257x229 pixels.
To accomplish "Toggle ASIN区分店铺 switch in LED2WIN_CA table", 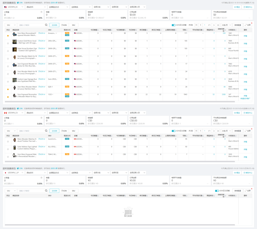I will (x=173, y=131).
